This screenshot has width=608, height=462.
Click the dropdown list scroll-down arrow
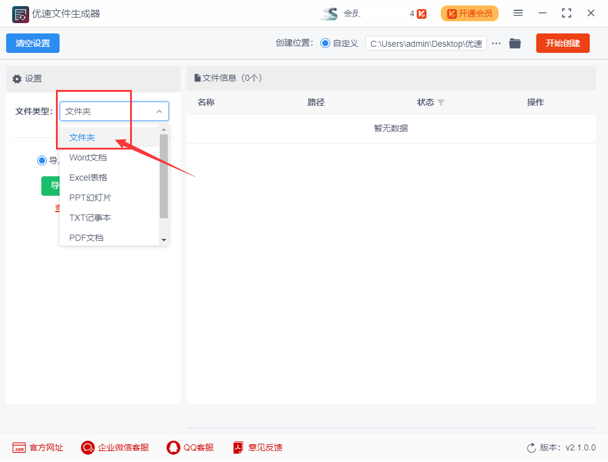coord(164,241)
